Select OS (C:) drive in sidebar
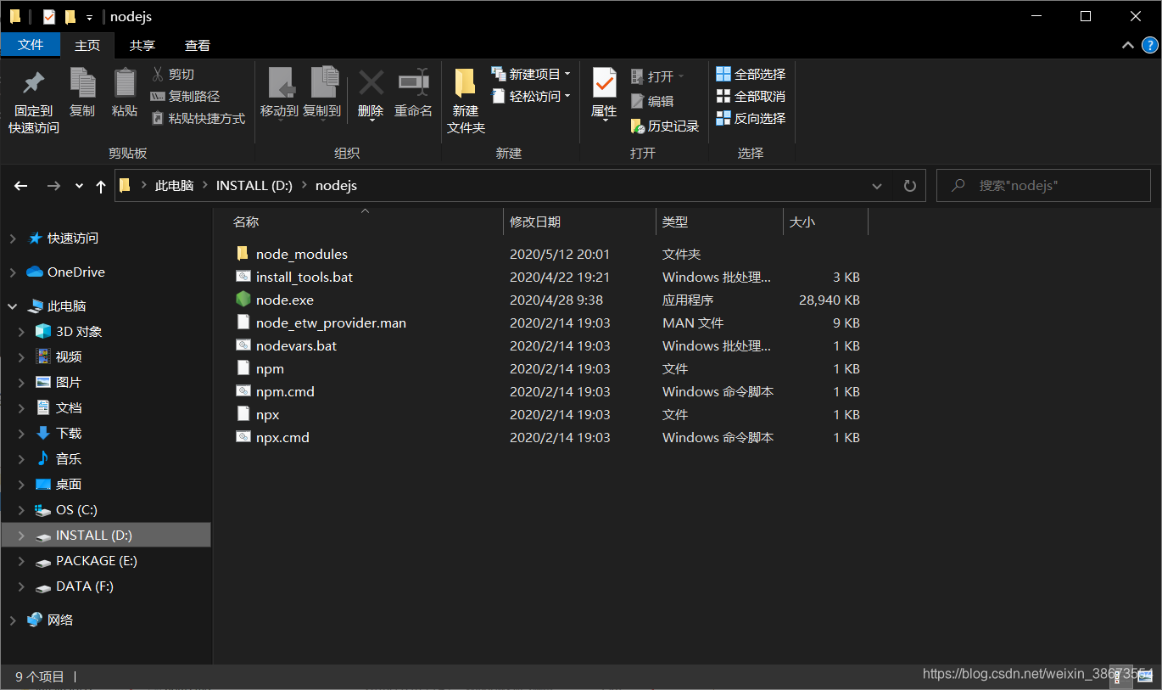1162x690 pixels. click(x=76, y=510)
